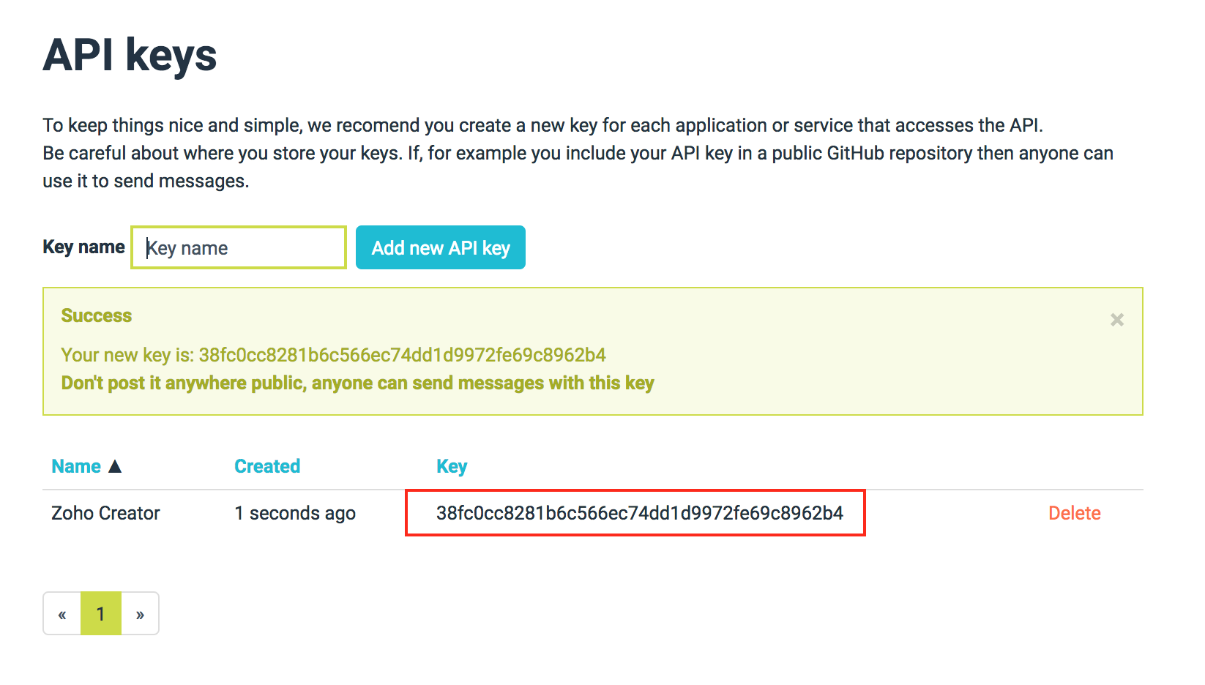Screen dimensions: 1205x685
Task: Delete the Zoho Creator API key
Action: [x=1074, y=513]
